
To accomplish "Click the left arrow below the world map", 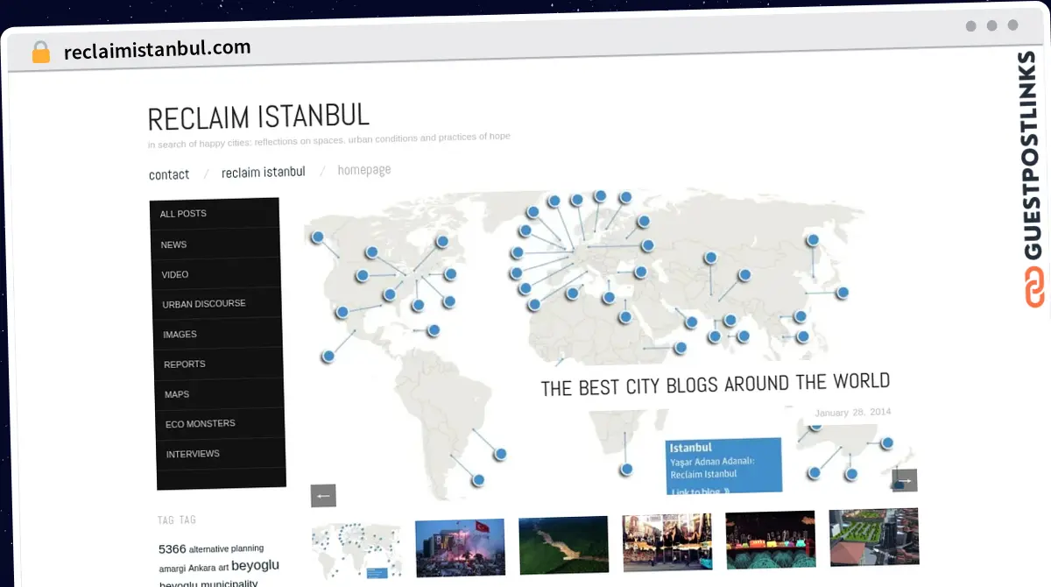I will point(322,495).
